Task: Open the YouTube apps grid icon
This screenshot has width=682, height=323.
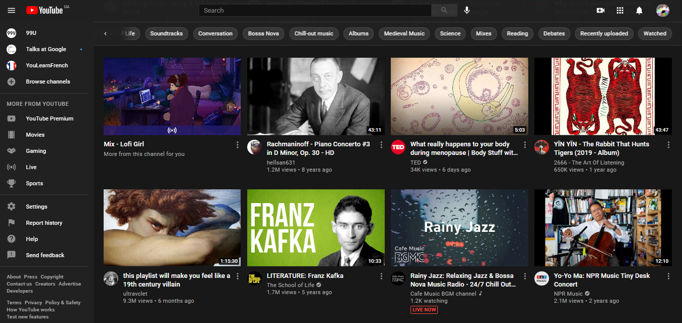Action: (x=620, y=10)
